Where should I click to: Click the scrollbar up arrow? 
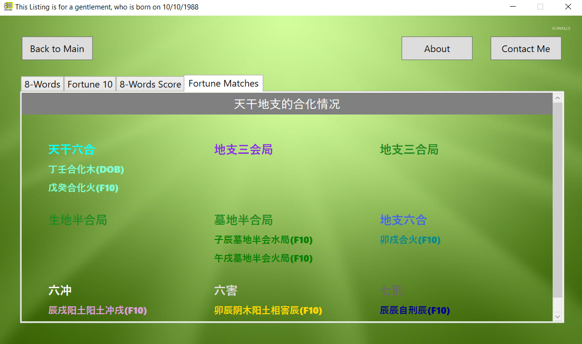[557, 98]
